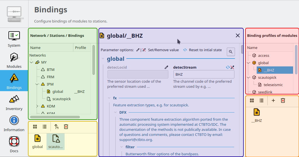Go to the Modules tab in sidebar
Screen dimensions: 299x157
click(14, 60)
